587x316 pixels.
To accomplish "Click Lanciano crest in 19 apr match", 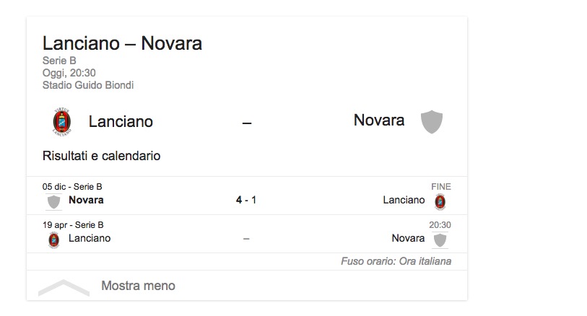I will point(53,240).
